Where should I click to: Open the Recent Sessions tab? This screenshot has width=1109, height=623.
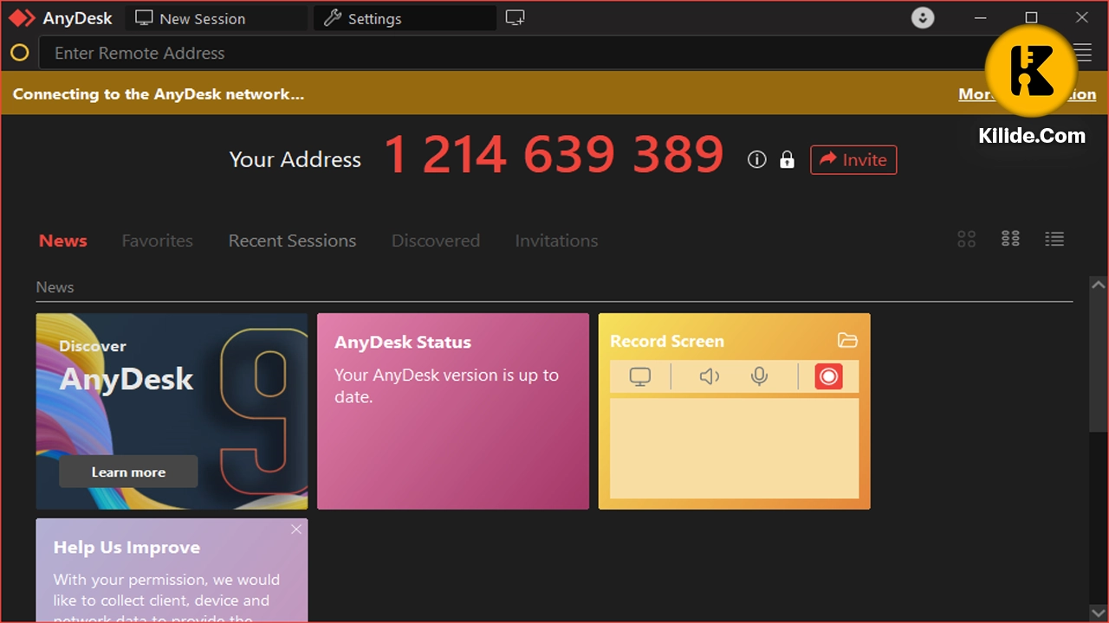(292, 241)
